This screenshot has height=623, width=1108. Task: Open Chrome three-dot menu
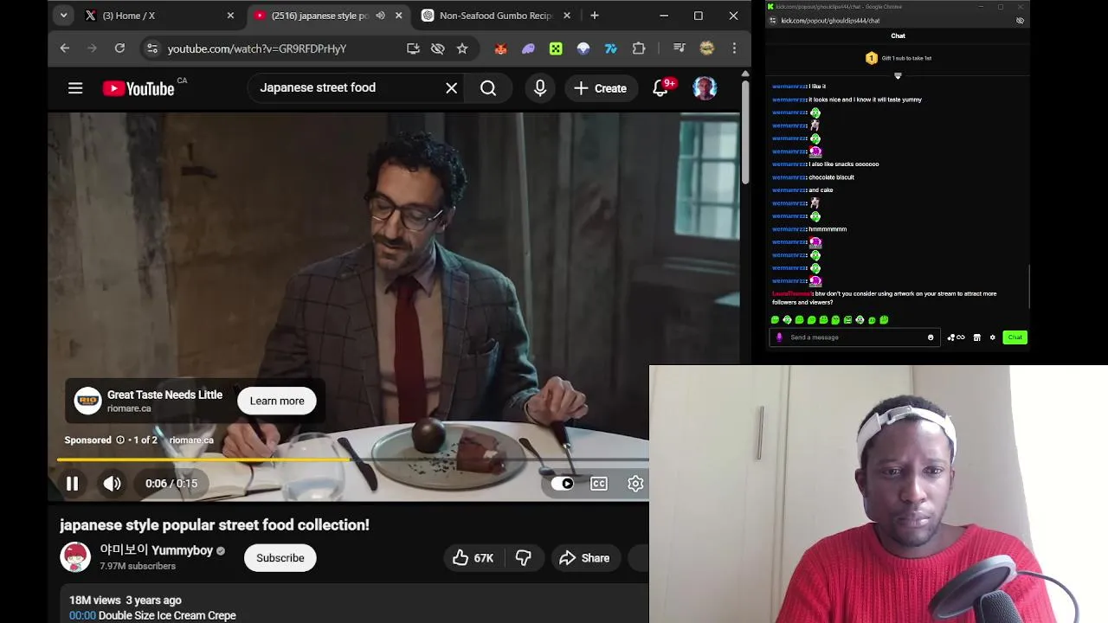click(734, 48)
